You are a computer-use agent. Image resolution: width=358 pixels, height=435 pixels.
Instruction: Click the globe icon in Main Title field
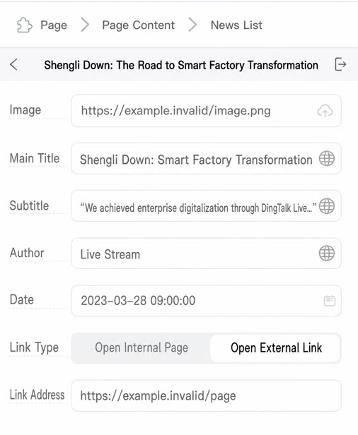pos(327,159)
